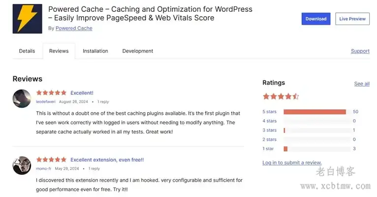Viewport: 377px width, 197px height.
Task: Click the Powered Cache lightning bolt logo
Action: click(x=28, y=19)
